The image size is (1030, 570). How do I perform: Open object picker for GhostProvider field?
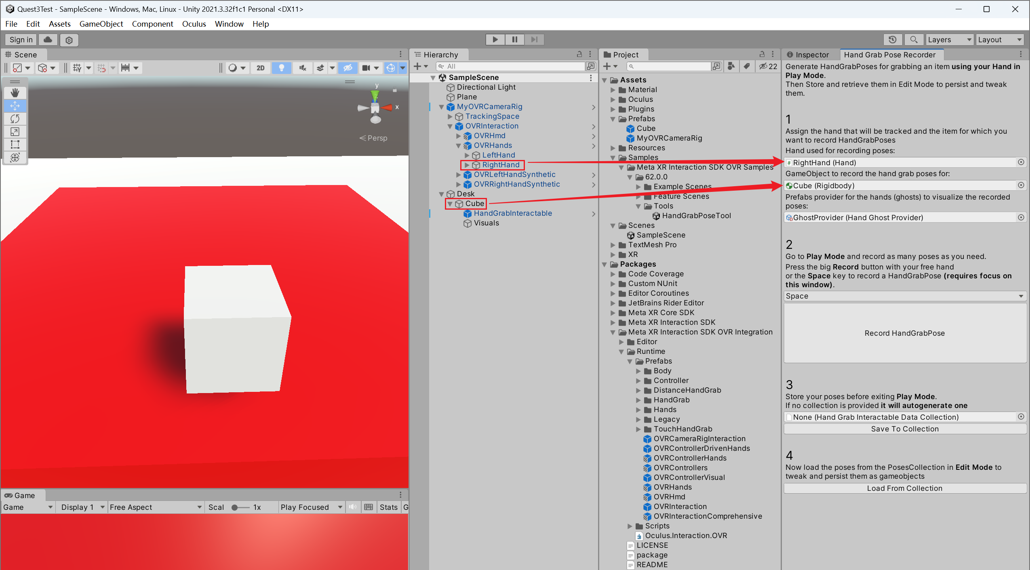(x=1021, y=217)
